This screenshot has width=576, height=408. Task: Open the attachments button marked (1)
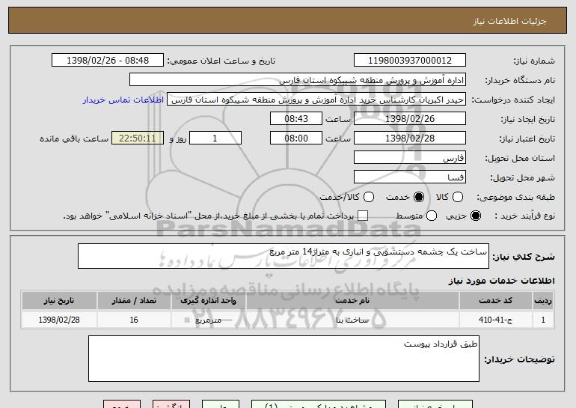[319, 404]
